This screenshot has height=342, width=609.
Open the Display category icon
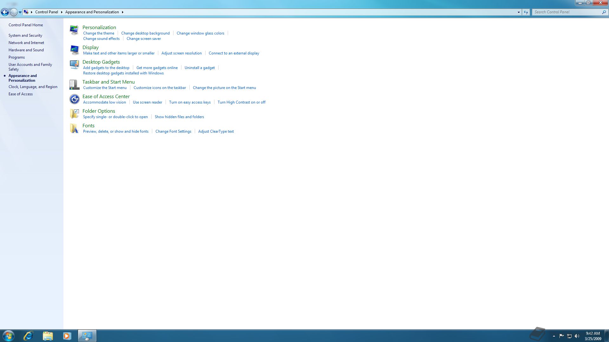(x=74, y=50)
